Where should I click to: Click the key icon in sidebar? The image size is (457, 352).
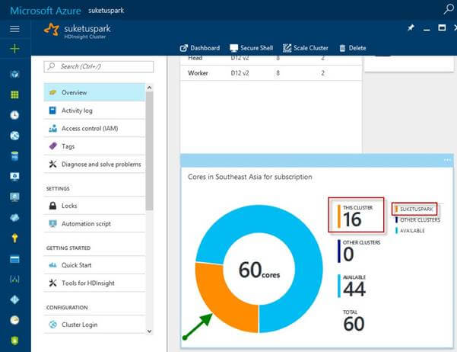pyautogui.click(x=14, y=238)
